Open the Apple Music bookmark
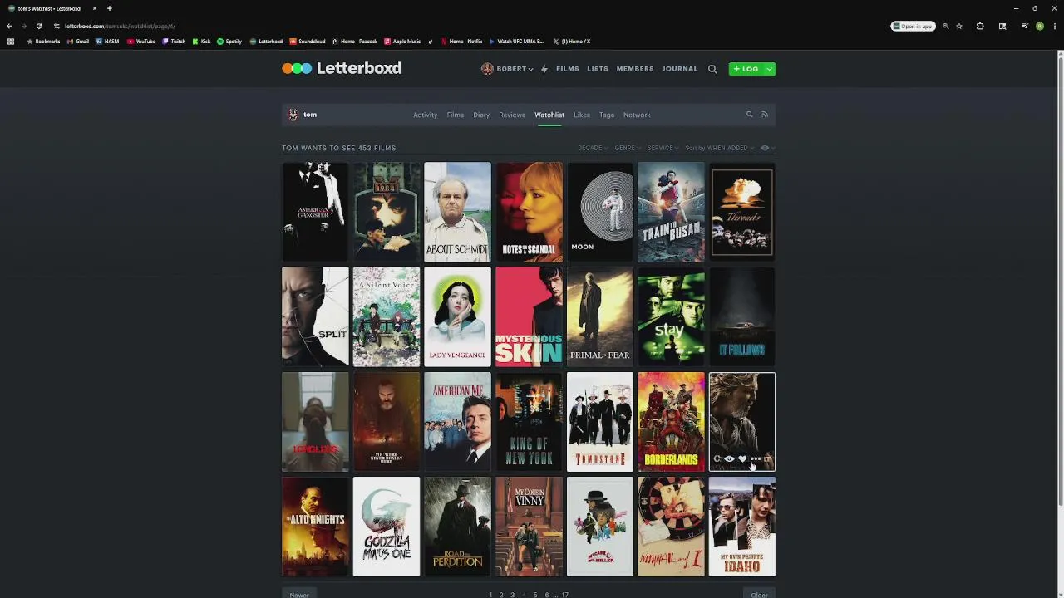Image resolution: width=1064 pixels, height=598 pixels. (x=402, y=42)
